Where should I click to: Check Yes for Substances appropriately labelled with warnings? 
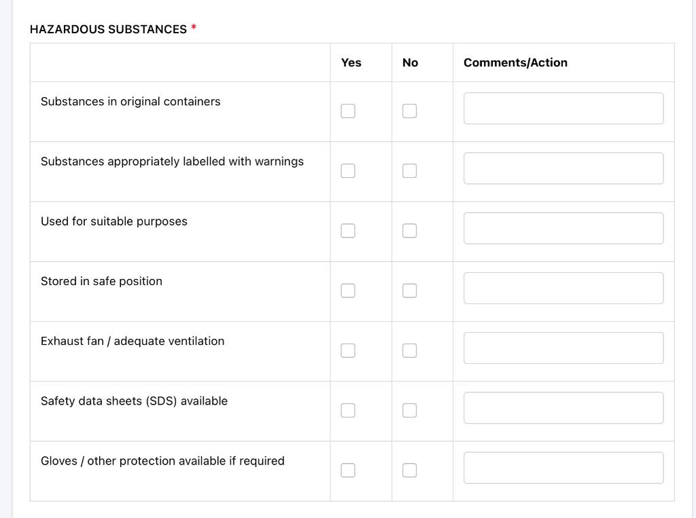tap(348, 170)
